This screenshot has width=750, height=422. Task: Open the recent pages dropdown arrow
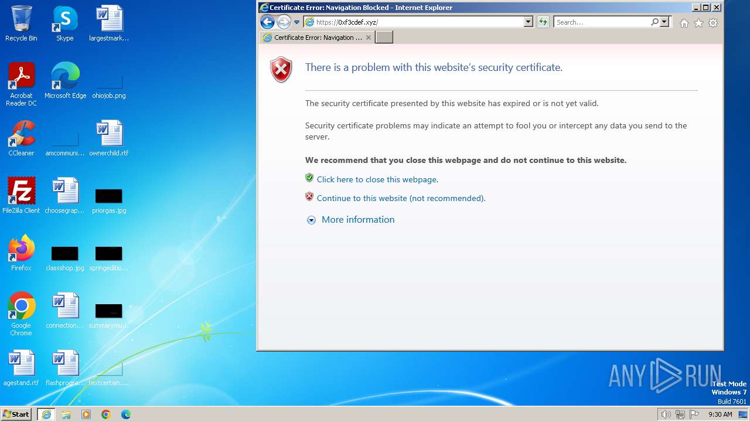[x=296, y=22]
